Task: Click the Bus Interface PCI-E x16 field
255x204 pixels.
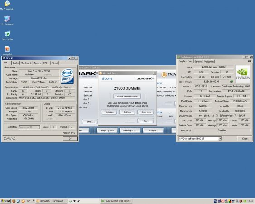Action: (x=236, y=91)
